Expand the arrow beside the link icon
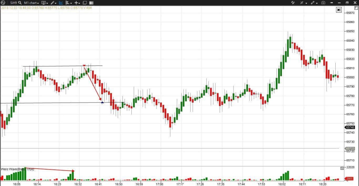The height and width of the screenshot is (186, 359). coord(317,3)
